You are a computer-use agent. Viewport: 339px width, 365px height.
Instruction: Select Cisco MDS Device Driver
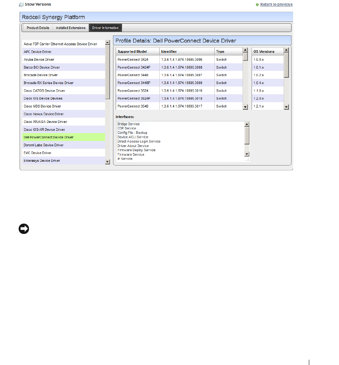tap(64, 106)
